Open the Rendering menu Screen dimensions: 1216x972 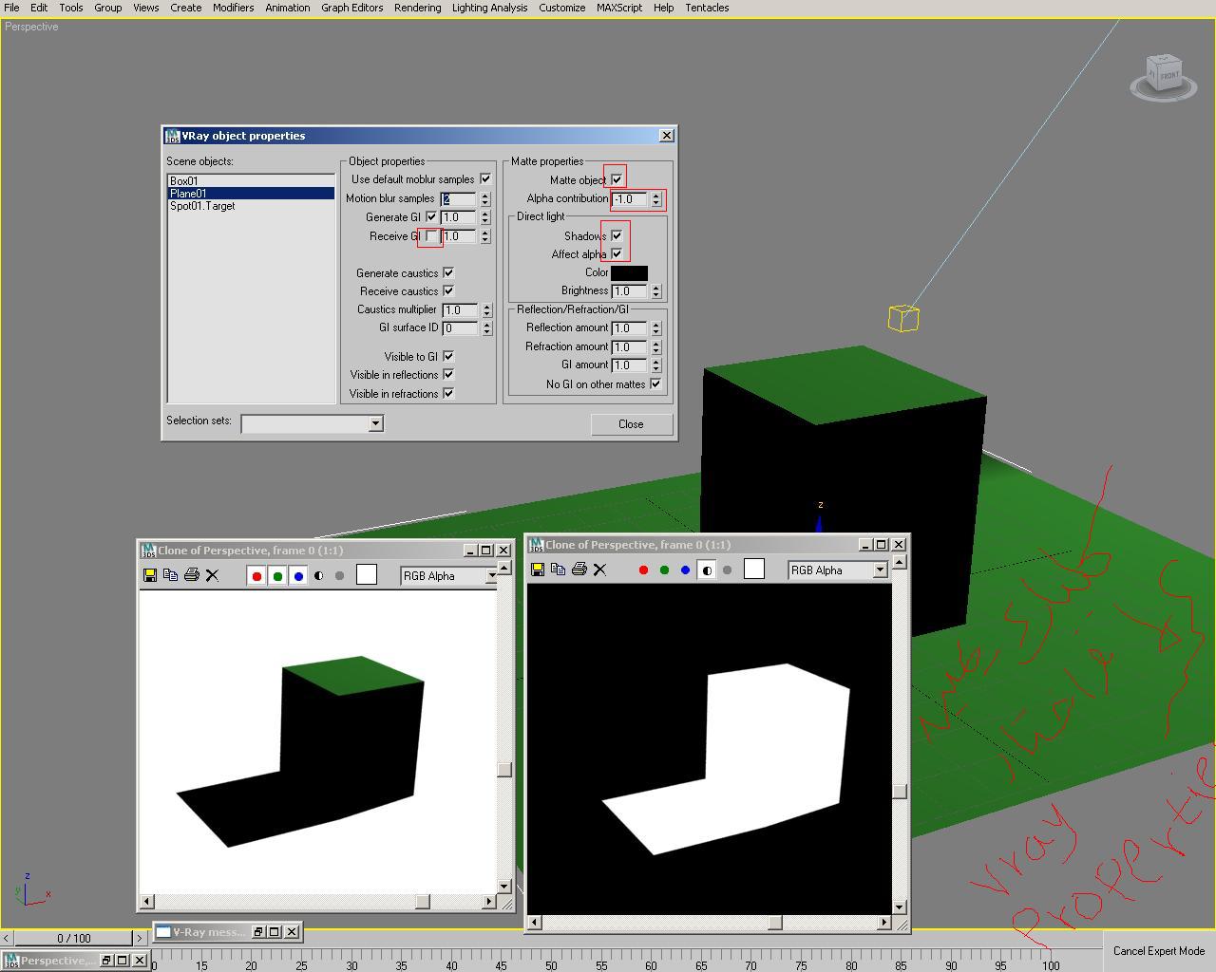(x=417, y=8)
